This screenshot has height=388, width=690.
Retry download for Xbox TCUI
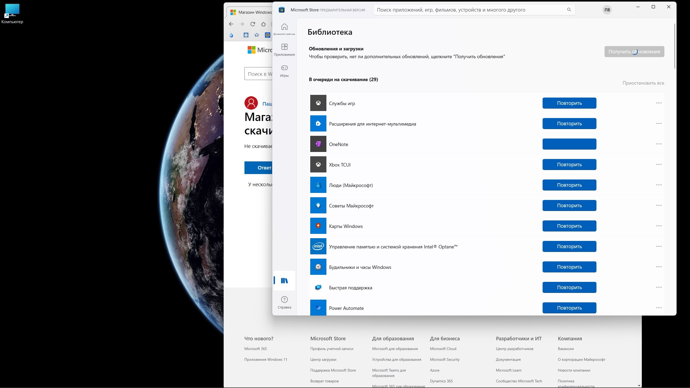pyautogui.click(x=569, y=164)
